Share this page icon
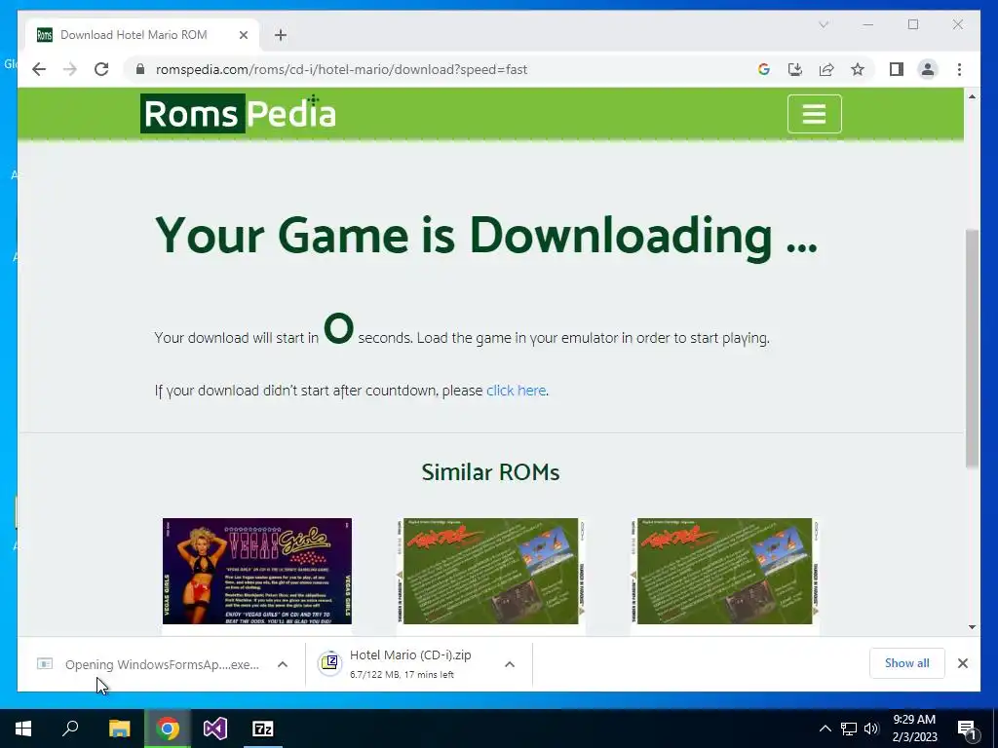The height and width of the screenshot is (748, 998). click(826, 69)
